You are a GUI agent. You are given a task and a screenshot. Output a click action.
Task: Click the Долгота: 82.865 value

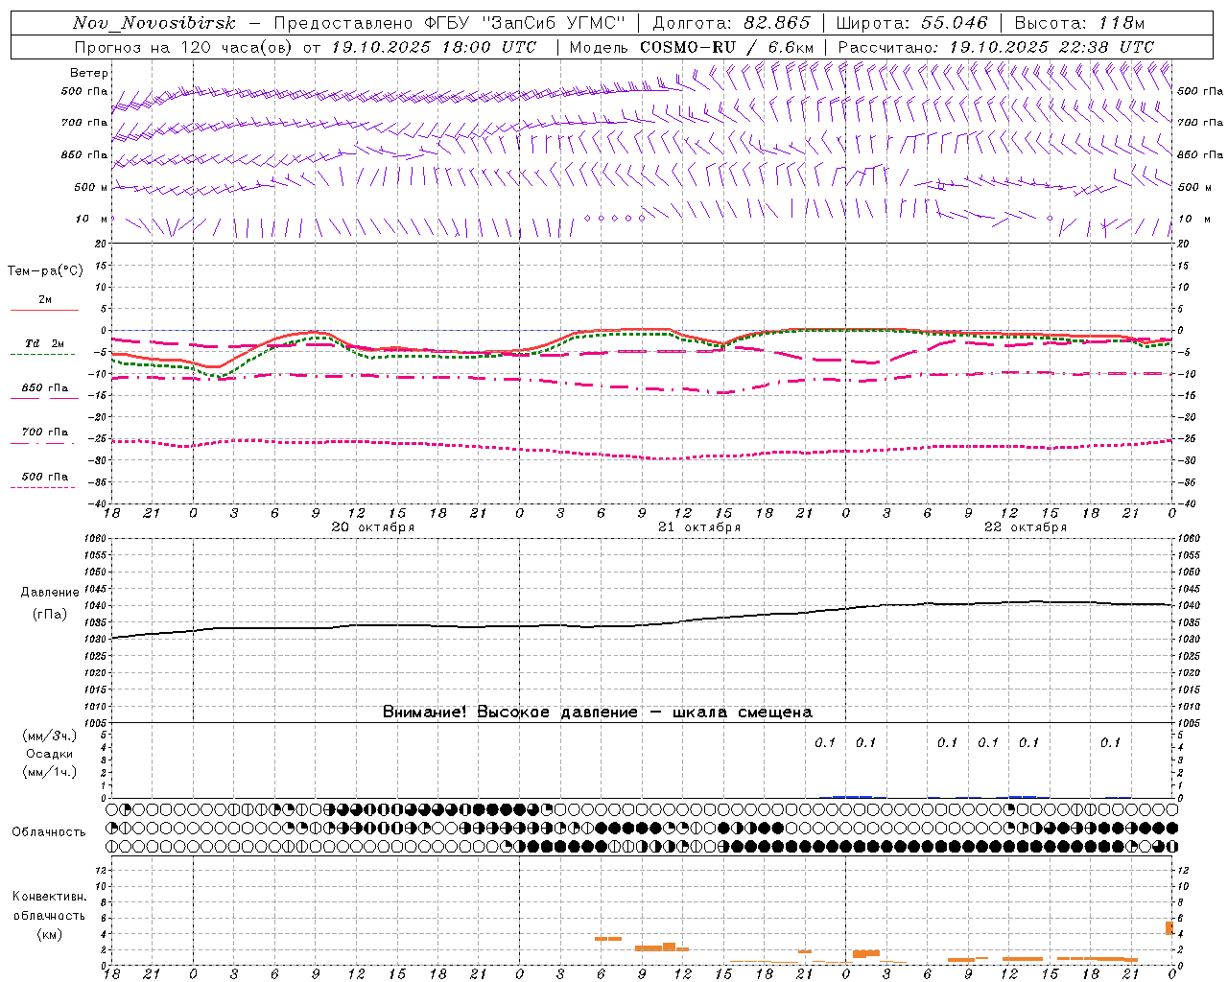(731, 23)
